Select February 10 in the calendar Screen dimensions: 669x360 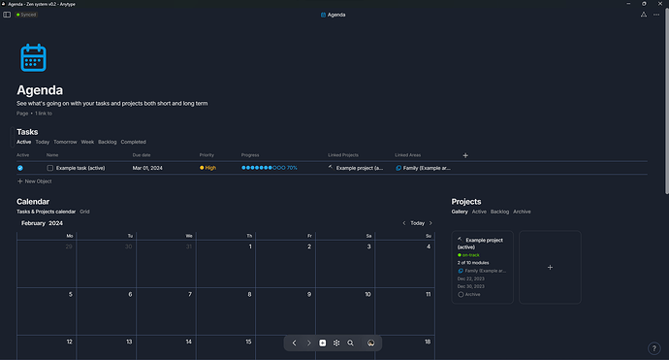pos(345,311)
